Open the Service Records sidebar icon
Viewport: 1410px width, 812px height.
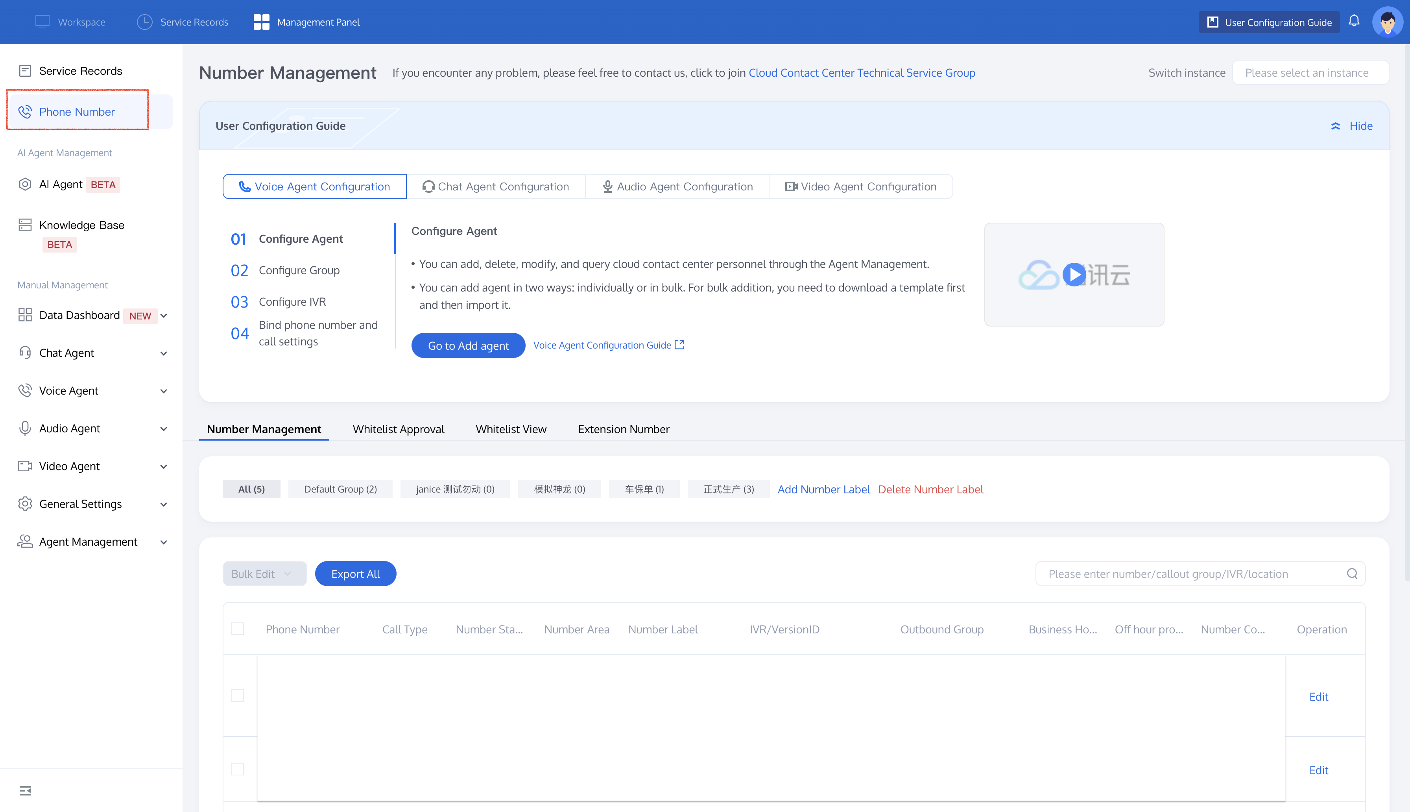click(x=25, y=70)
